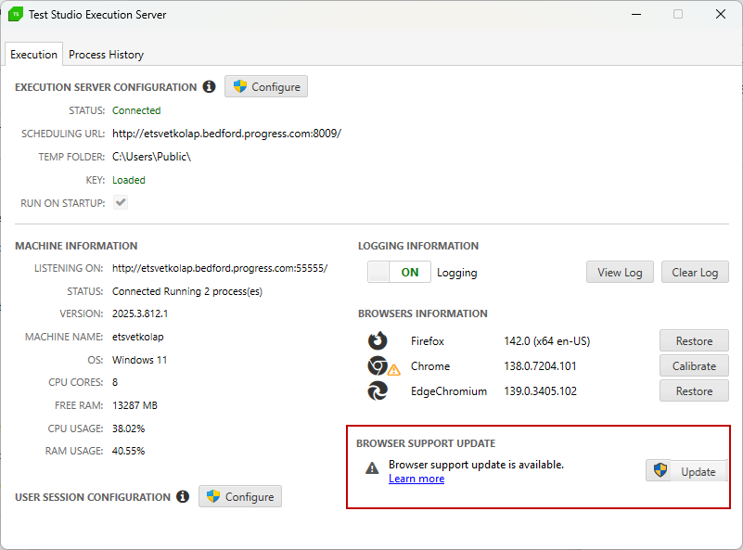Image resolution: width=743 pixels, height=550 pixels.
Task: Select the temp folder path C:\Users\Public\
Action: [151, 157]
